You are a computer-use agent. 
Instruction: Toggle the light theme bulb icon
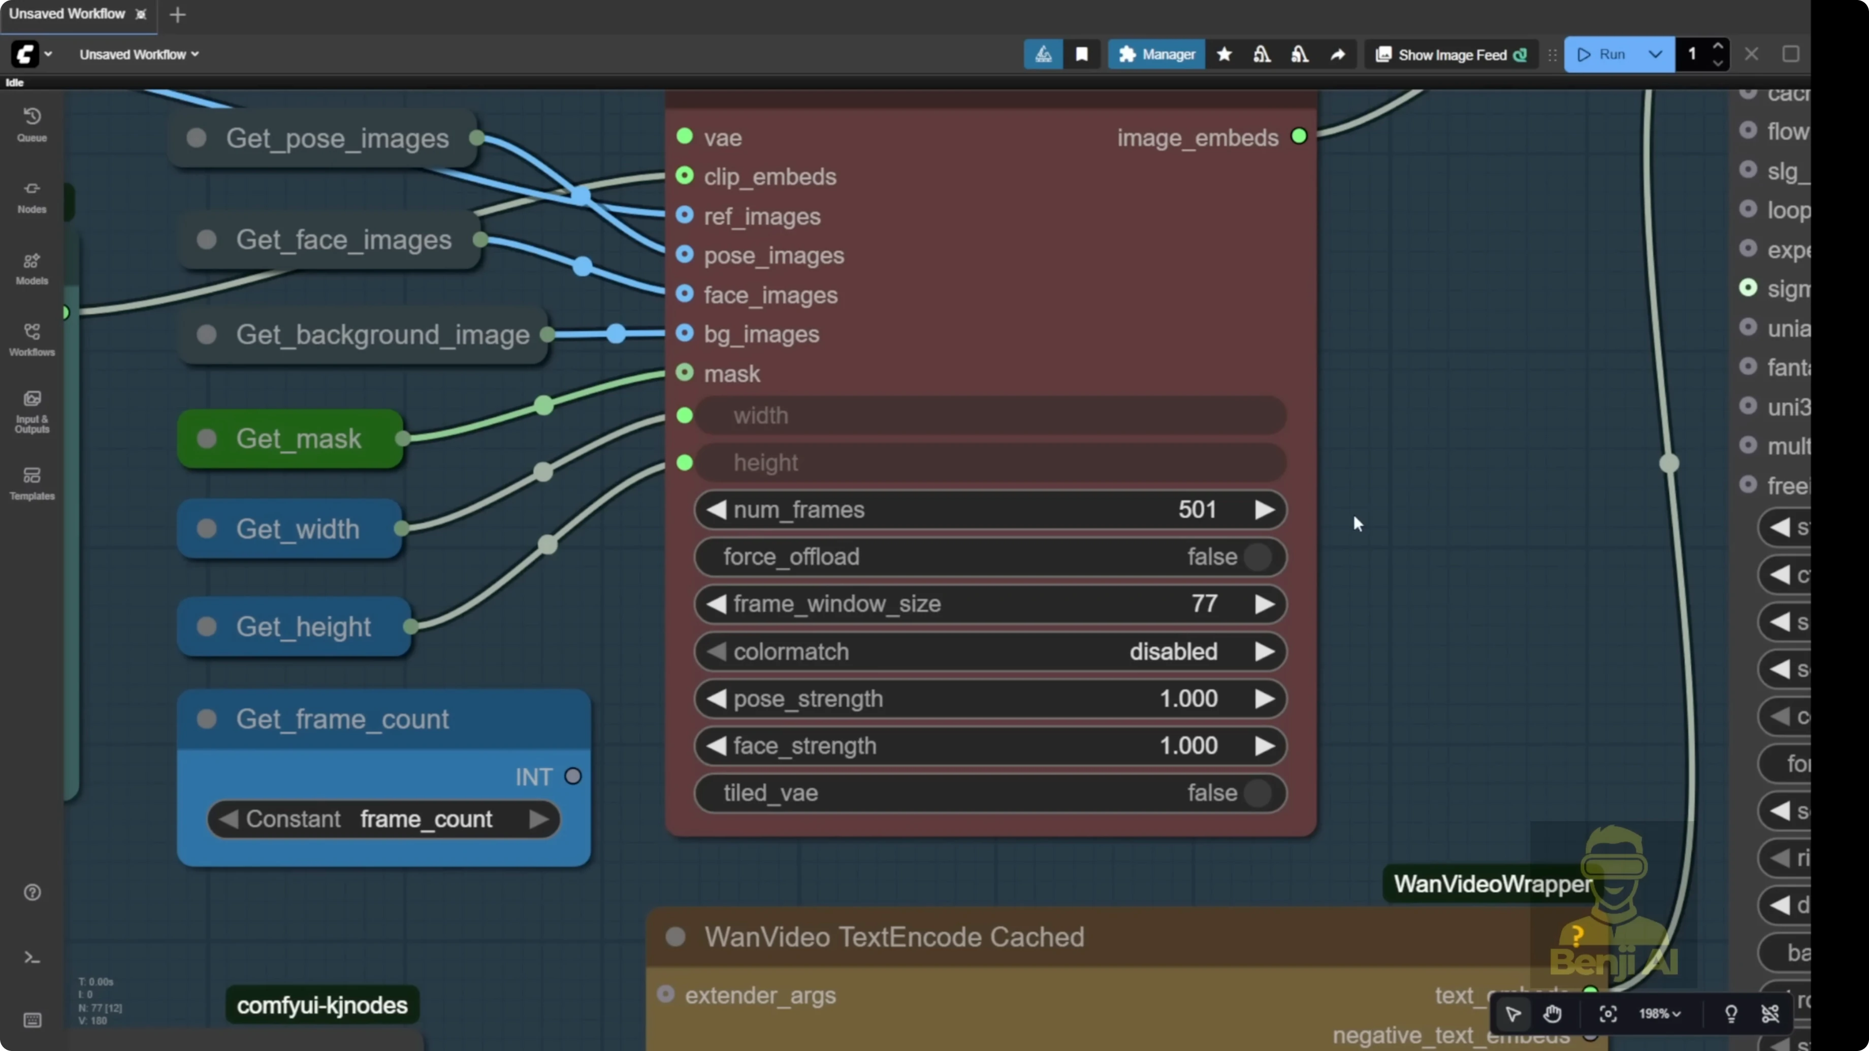pyautogui.click(x=1731, y=1013)
